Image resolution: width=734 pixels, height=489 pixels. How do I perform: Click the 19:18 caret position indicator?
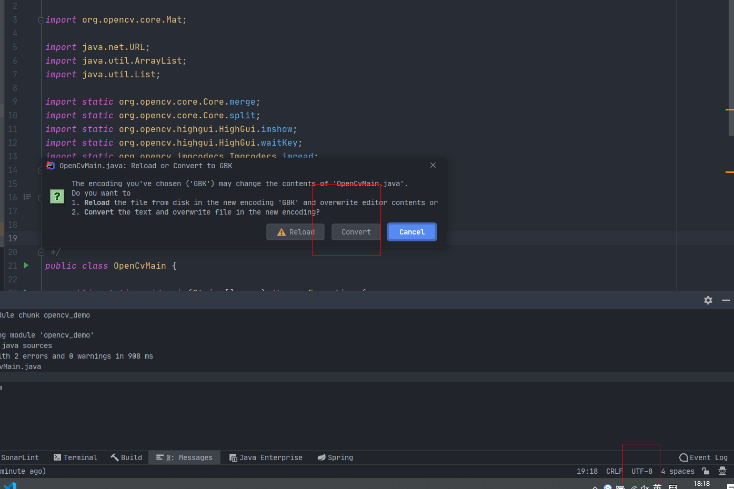587,471
